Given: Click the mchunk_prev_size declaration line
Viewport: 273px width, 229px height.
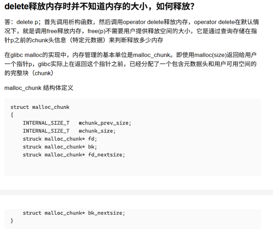Looking at the screenshot, I should pos(77,123).
